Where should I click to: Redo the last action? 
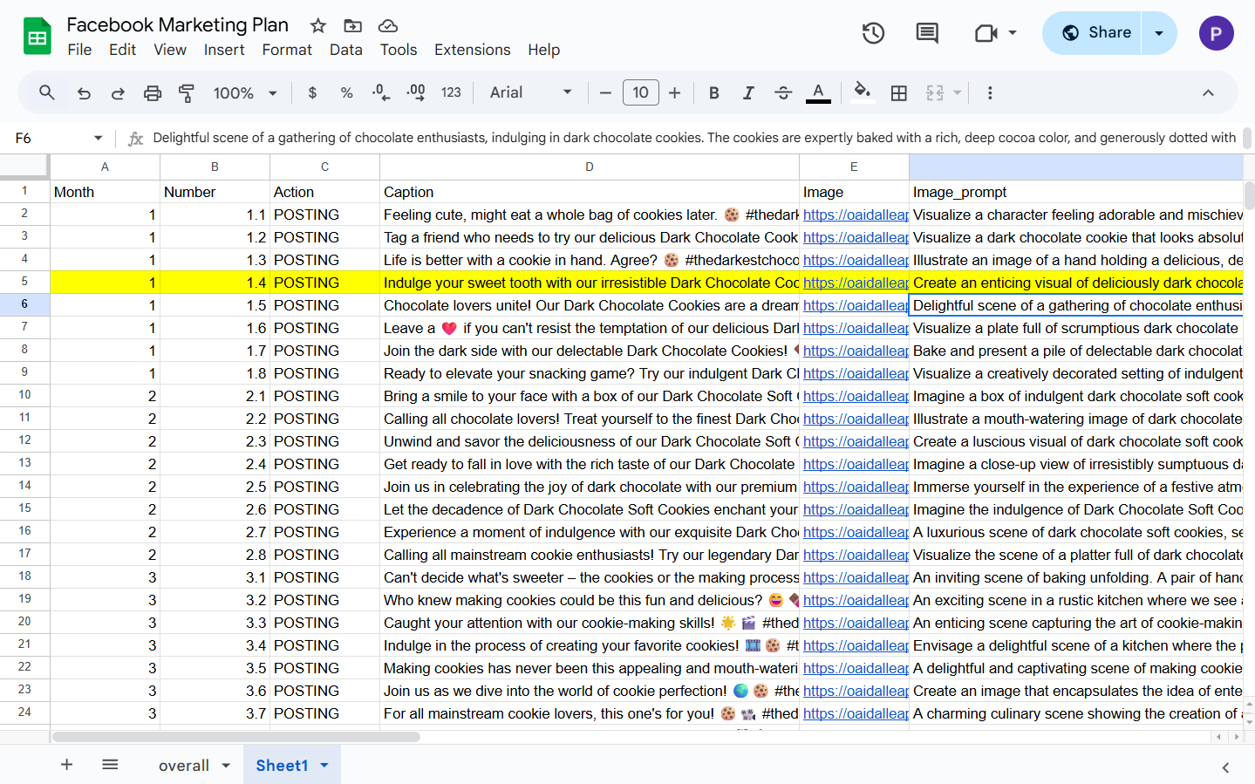(118, 92)
